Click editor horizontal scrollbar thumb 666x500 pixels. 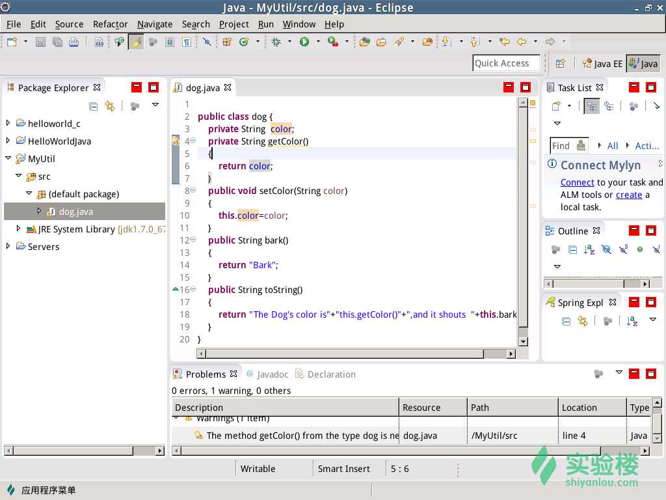click(345, 354)
